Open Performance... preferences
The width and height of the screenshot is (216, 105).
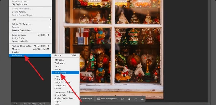pos(65,79)
